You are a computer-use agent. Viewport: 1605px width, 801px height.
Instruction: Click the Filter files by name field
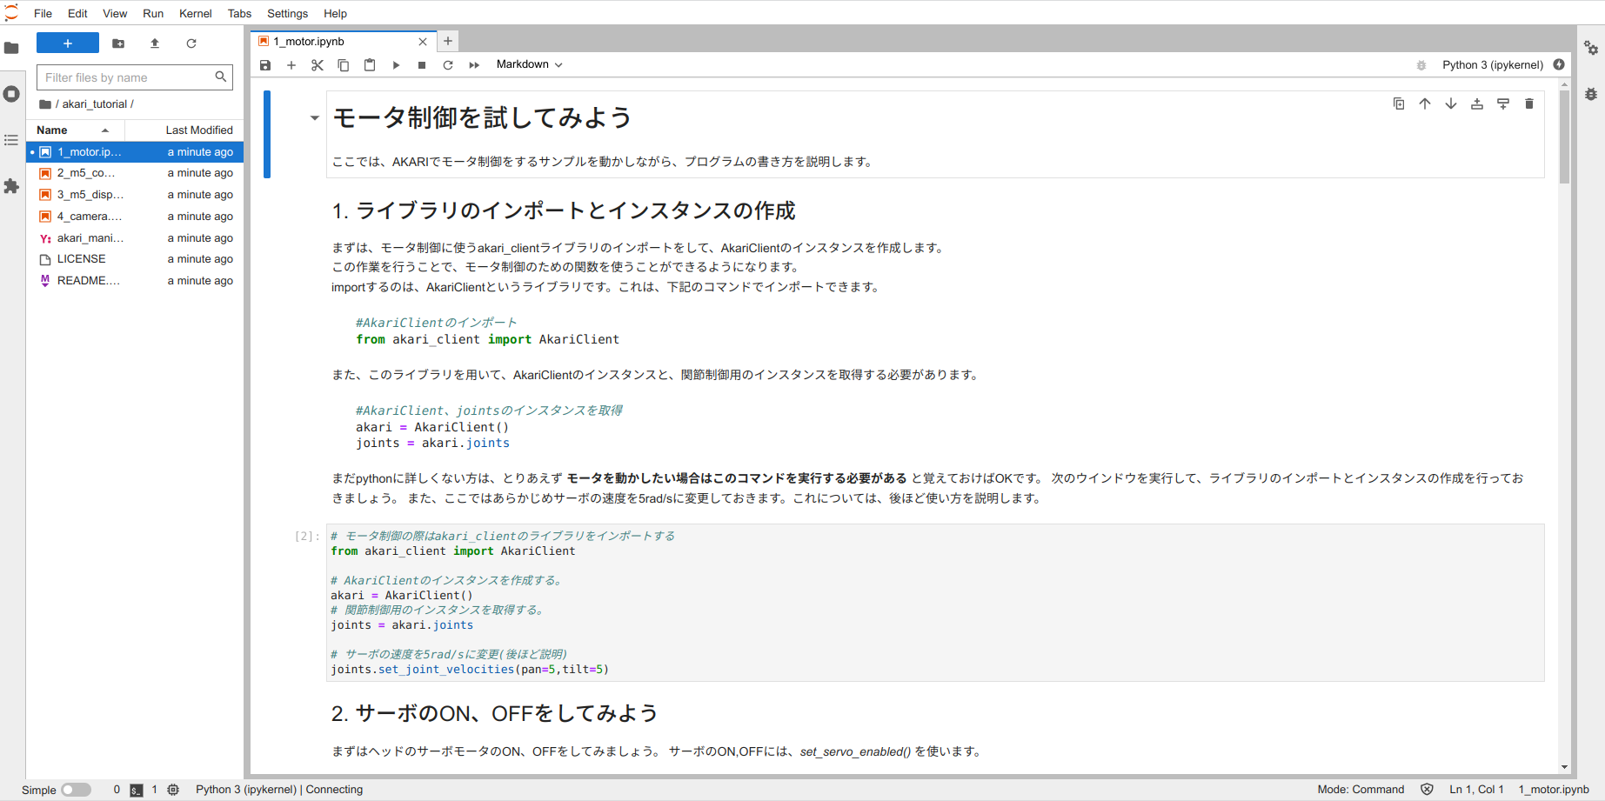tap(126, 77)
